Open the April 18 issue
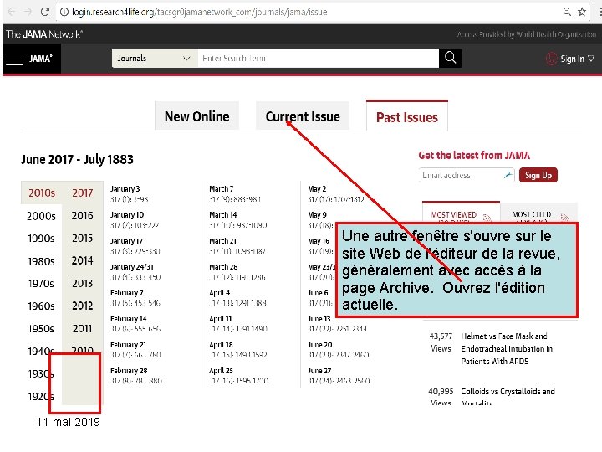The height and width of the screenshot is (452, 602). click(x=221, y=345)
